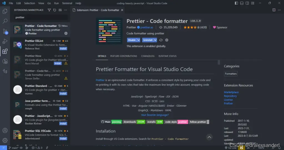Customize layout from the title bar
The image size is (284, 150).
point(253,3)
